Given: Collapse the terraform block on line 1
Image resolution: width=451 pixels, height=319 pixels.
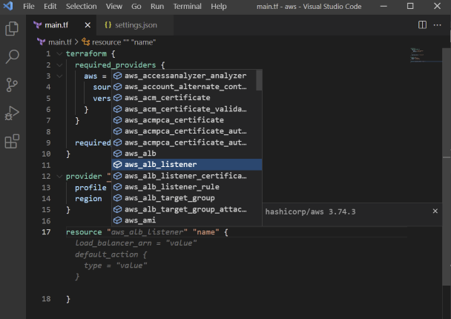Looking at the screenshot, I should (59, 54).
